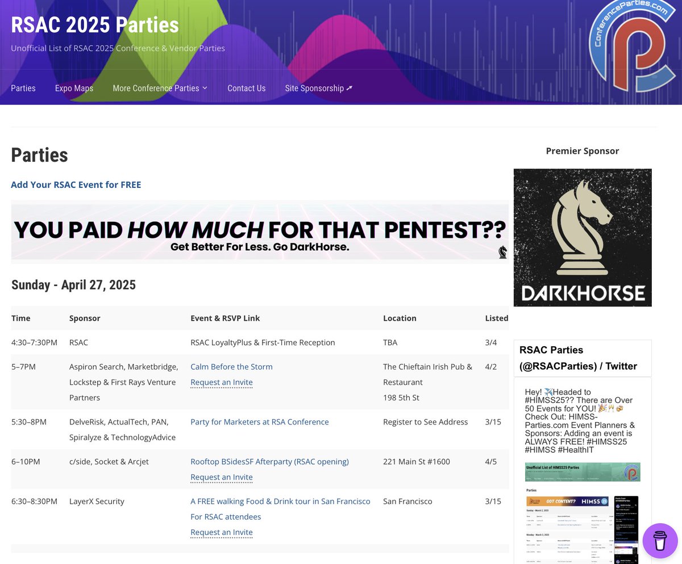Click the Aspiron Search, Marketbridge sponsor cell

tap(124, 382)
